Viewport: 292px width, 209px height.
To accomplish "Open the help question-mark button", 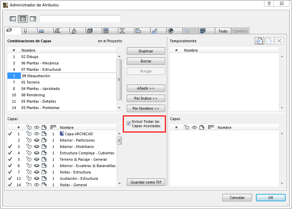I will 269,3.
